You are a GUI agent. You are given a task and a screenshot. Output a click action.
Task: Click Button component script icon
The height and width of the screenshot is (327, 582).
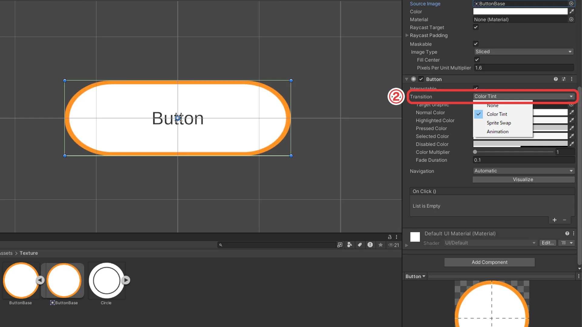click(x=413, y=79)
